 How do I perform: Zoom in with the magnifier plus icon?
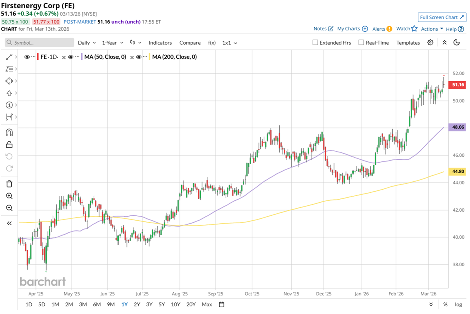click(9, 196)
